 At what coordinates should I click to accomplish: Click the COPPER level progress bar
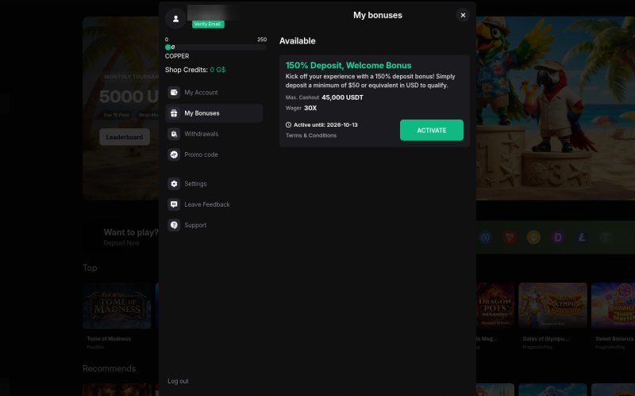216,48
